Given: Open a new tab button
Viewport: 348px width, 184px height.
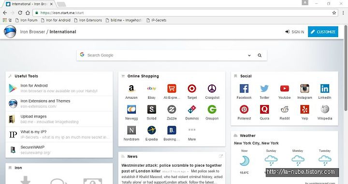Looking at the screenshot, I should [61, 4].
